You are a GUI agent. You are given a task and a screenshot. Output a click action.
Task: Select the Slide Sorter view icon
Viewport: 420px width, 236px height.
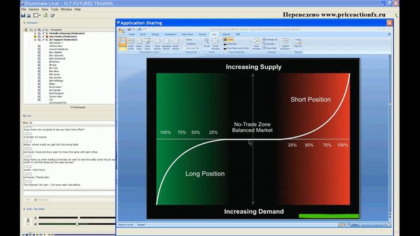[131, 44]
